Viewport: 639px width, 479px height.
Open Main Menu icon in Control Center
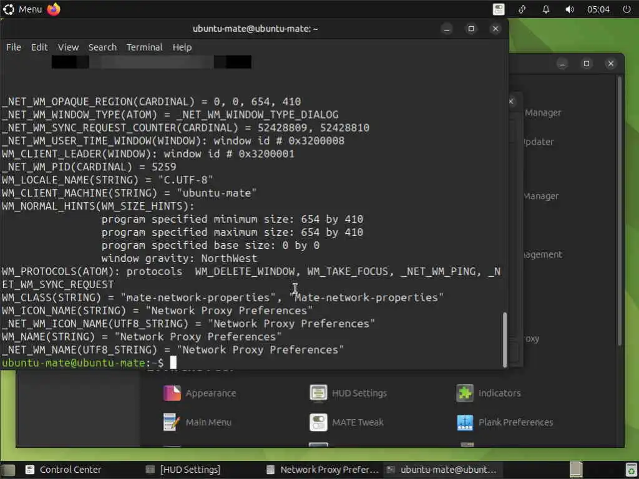[x=172, y=422]
